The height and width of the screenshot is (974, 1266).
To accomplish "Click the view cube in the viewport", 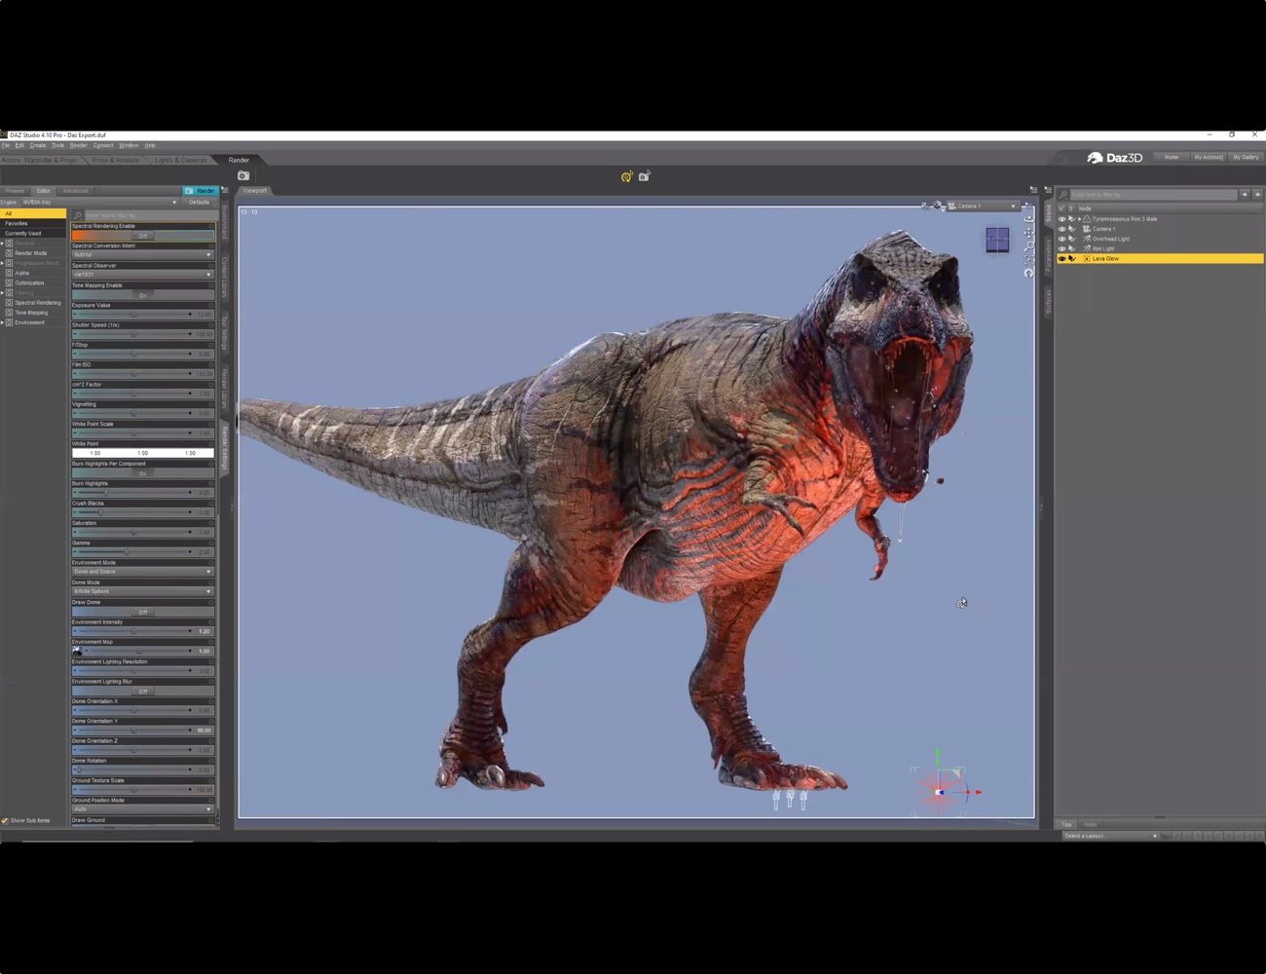I will [x=997, y=240].
